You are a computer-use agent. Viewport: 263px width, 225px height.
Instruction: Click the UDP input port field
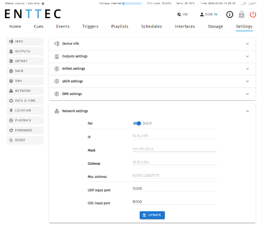[174, 189]
